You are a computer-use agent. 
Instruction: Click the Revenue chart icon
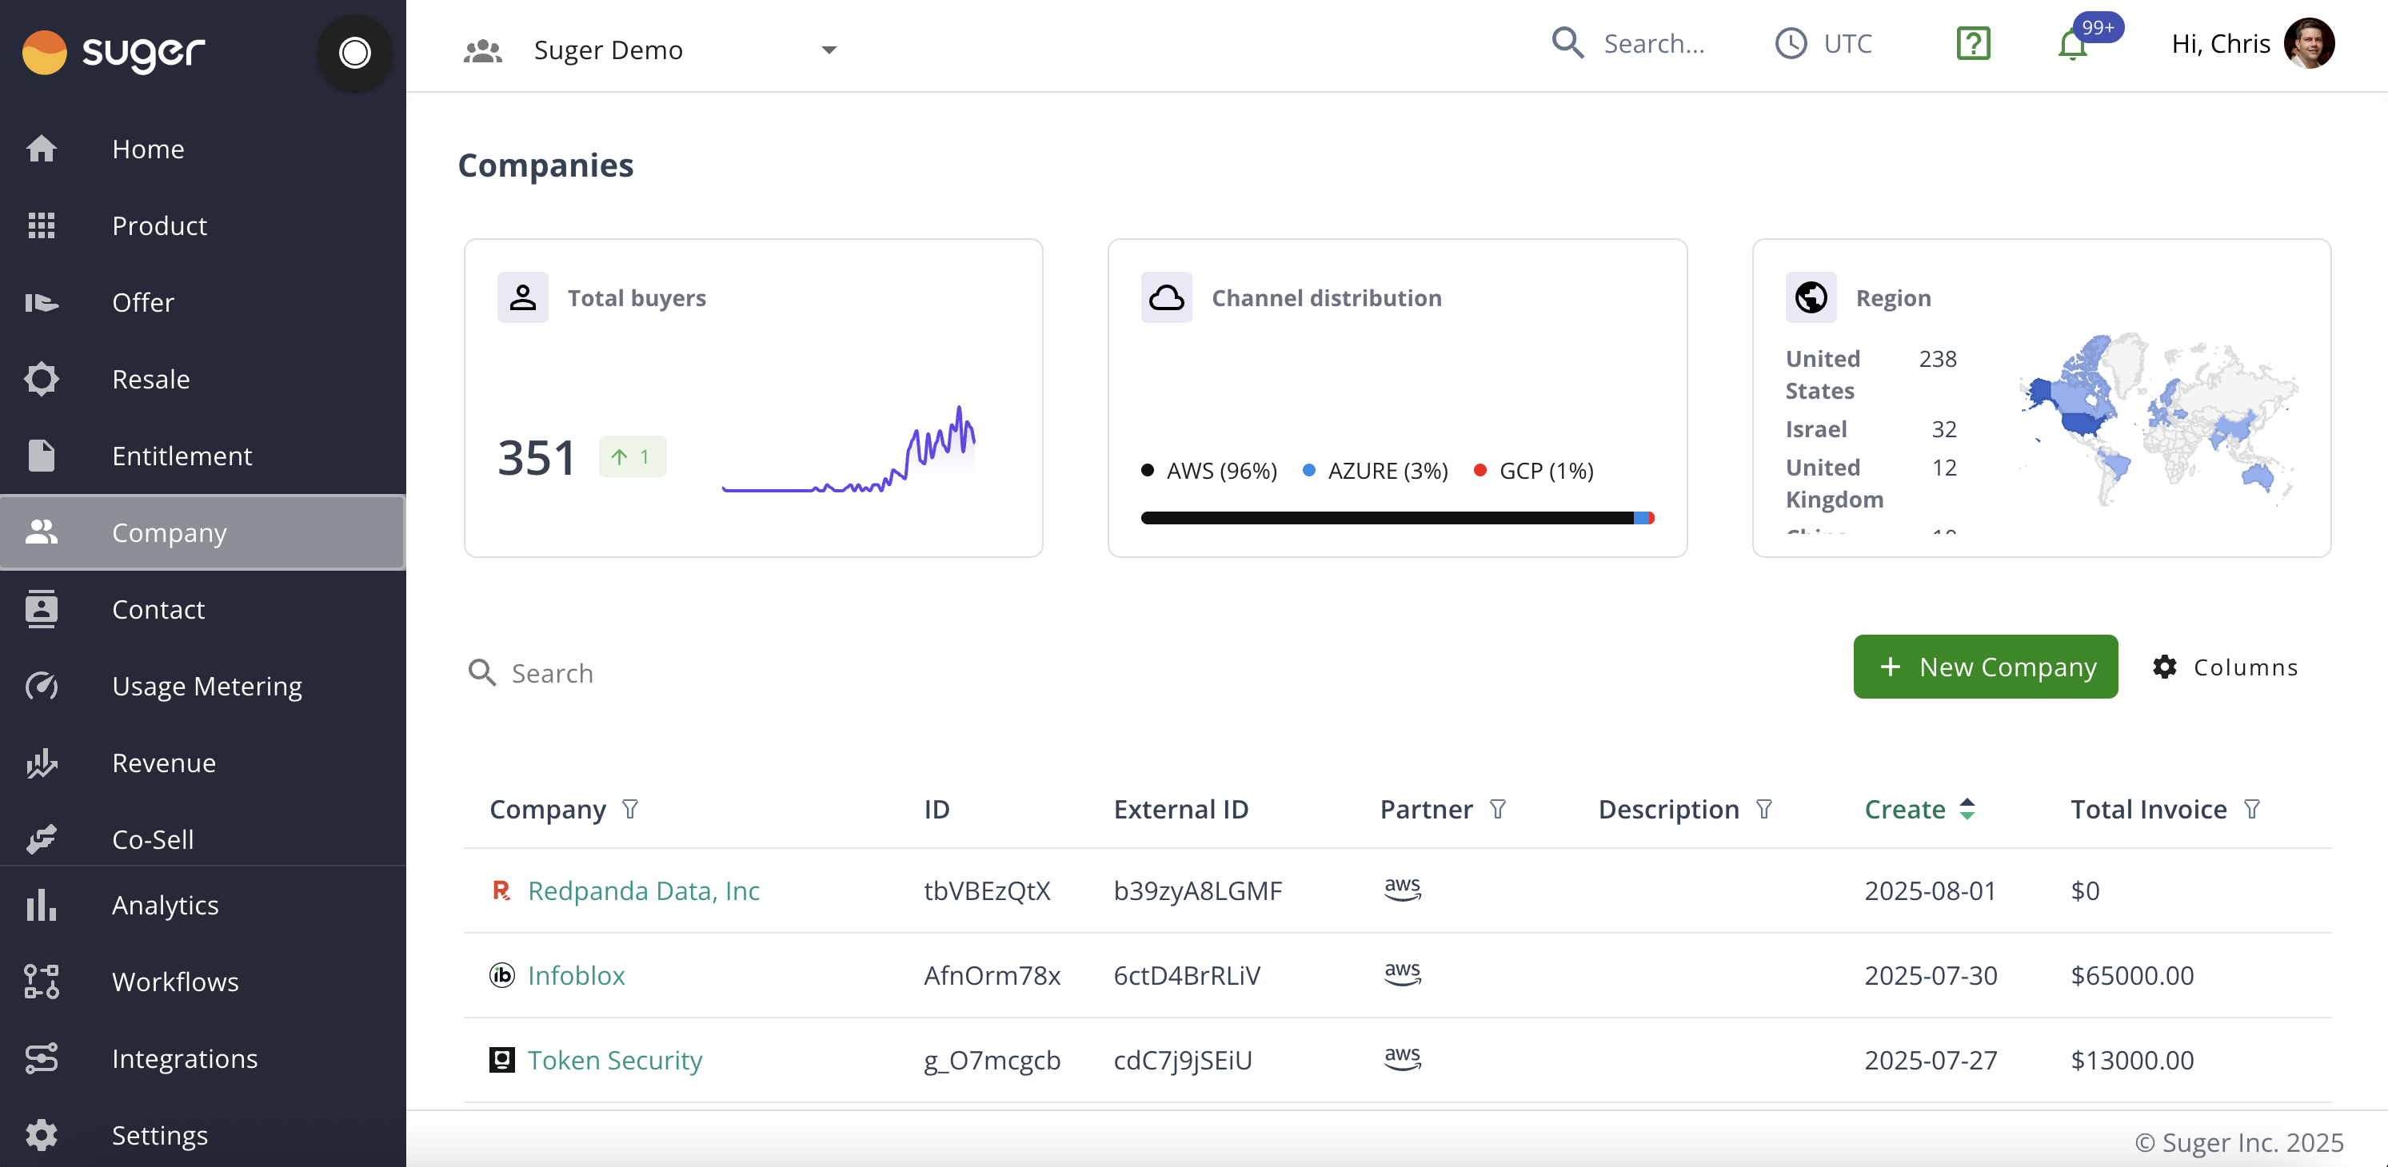click(41, 763)
